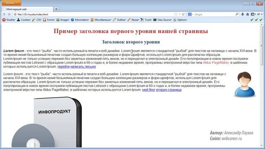Open the bookmarks menu button

(x=253, y=14)
